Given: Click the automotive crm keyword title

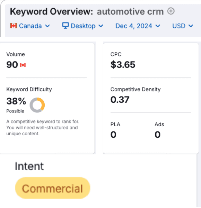Looking at the screenshot, I should tap(130, 12).
